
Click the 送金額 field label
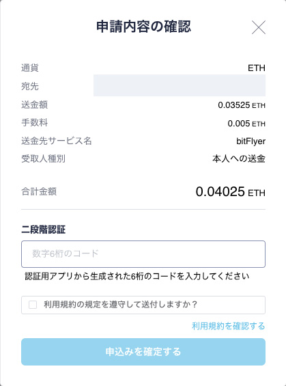(34, 105)
